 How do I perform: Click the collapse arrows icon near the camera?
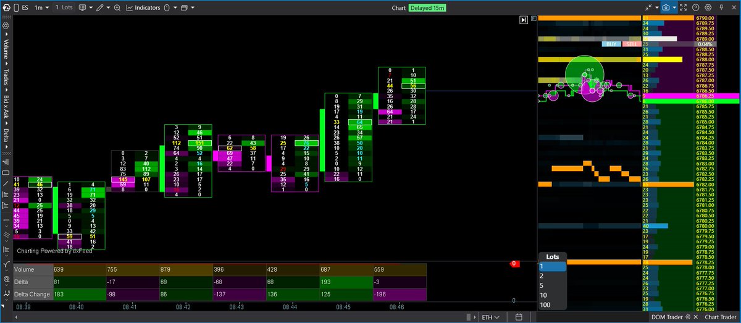point(648,8)
